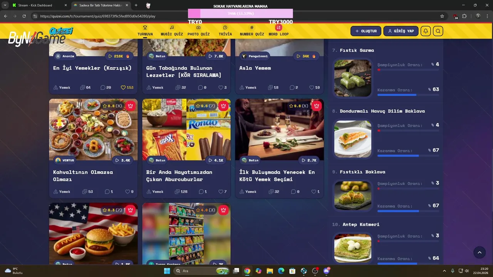Open Bir Anda Hayatımızdan Çıkan Aburcuburlar thumbnail

point(186,130)
